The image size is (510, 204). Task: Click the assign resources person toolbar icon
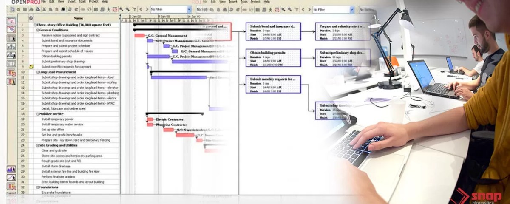coord(108,9)
